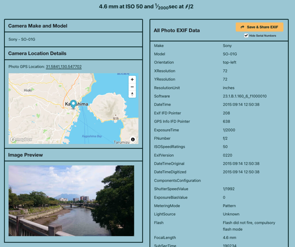
Task: Click the Camera Location Details heading
Action: (x=37, y=54)
